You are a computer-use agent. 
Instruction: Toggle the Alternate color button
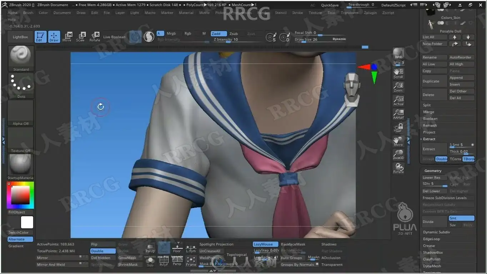click(21, 239)
